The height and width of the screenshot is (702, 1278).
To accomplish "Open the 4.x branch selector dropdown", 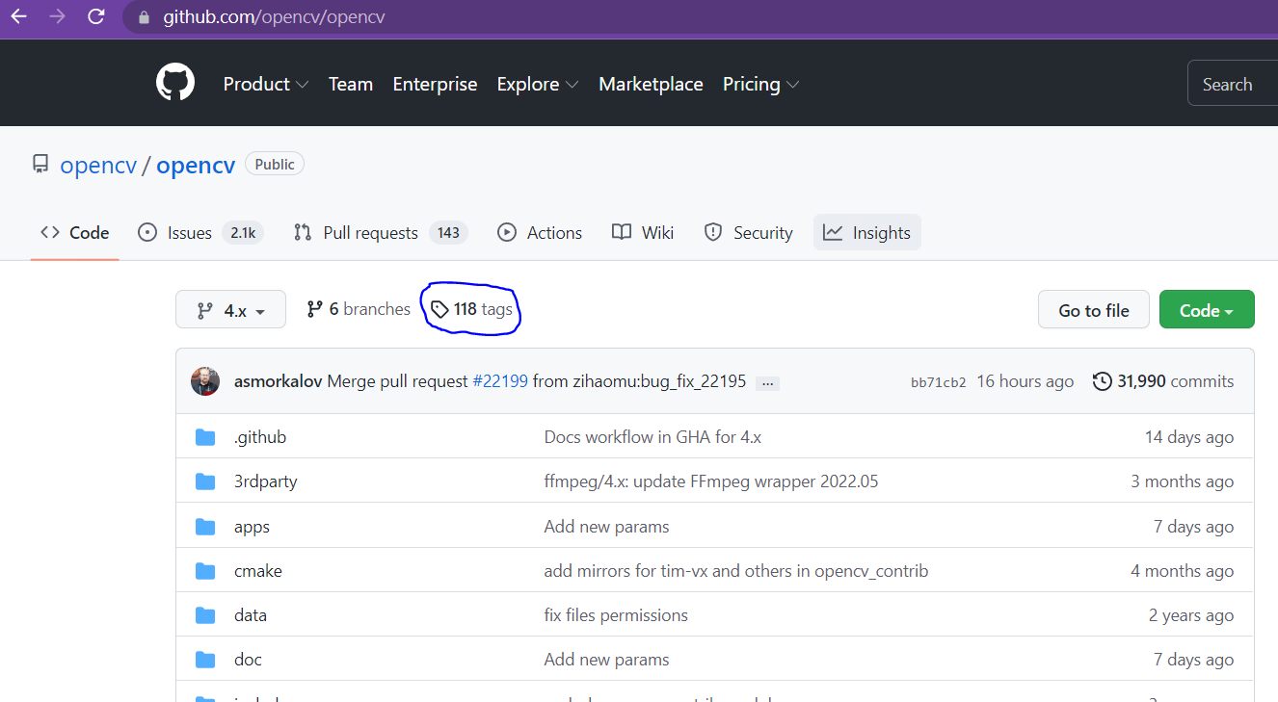I will tap(230, 309).
